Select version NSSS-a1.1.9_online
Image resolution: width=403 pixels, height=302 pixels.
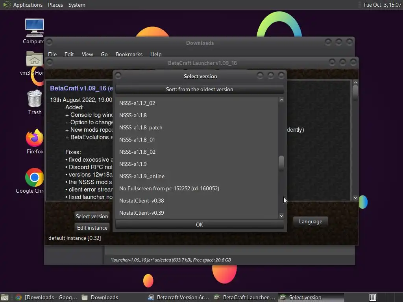click(x=197, y=176)
